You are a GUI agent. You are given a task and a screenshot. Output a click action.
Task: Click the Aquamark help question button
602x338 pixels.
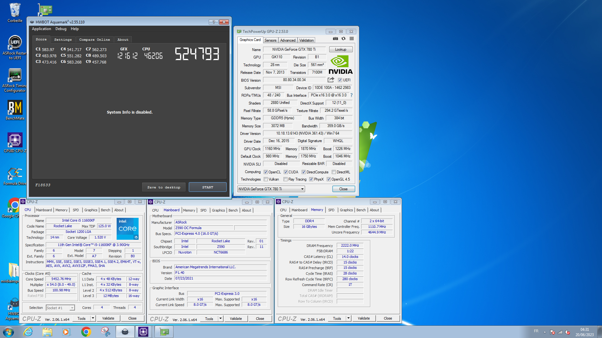pos(214,22)
